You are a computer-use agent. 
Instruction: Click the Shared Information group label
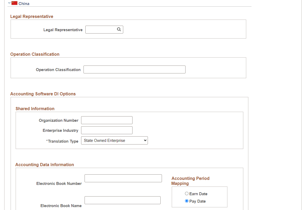[x=35, y=109]
